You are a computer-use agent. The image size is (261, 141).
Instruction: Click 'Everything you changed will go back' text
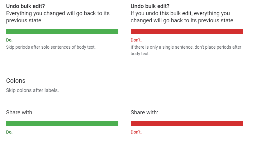pyautogui.click(x=52, y=13)
